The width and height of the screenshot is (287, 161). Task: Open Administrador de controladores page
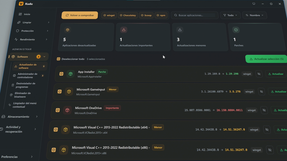click(x=28, y=75)
